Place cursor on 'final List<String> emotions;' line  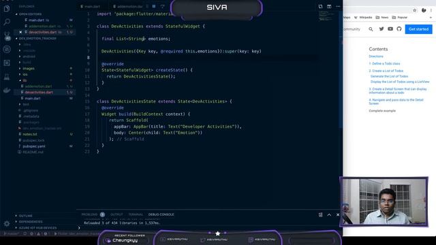(136, 39)
